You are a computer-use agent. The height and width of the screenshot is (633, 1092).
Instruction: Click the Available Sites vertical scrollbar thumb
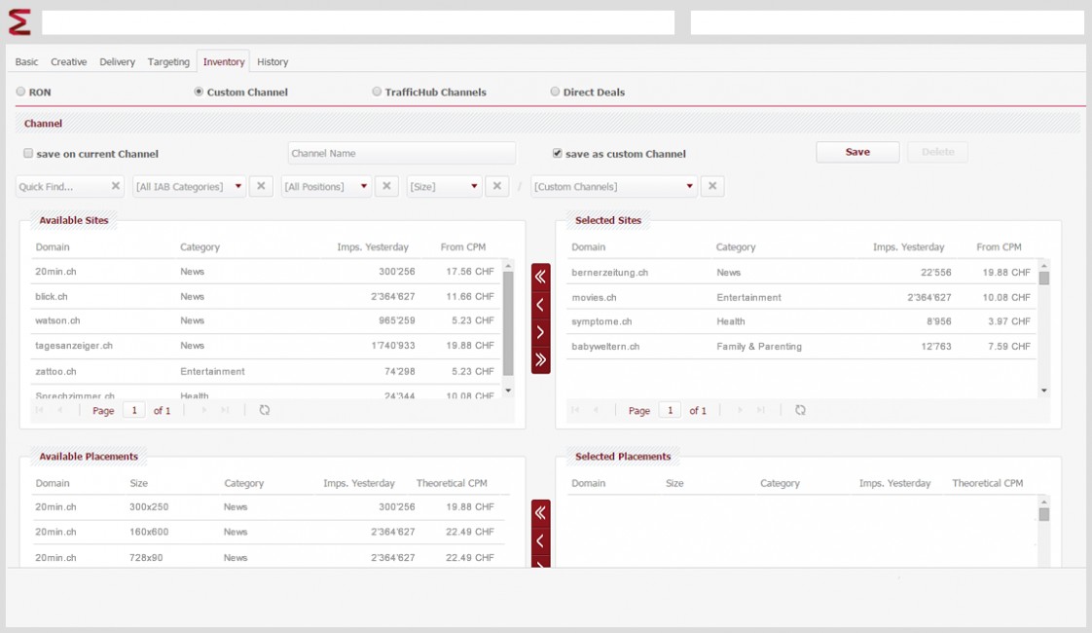point(508,323)
